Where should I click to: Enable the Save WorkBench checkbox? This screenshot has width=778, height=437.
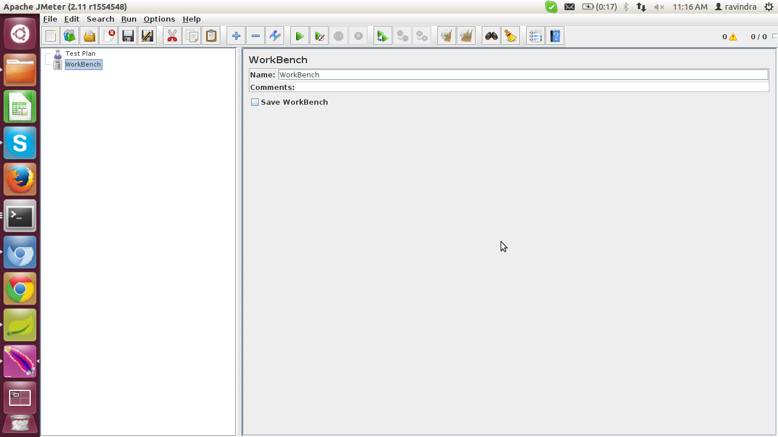(x=255, y=102)
